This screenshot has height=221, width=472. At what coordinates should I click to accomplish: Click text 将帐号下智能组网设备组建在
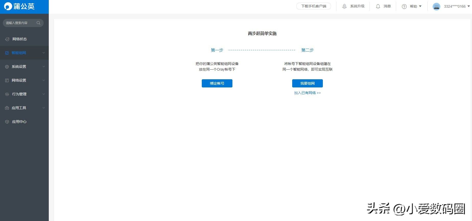pos(308,64)
